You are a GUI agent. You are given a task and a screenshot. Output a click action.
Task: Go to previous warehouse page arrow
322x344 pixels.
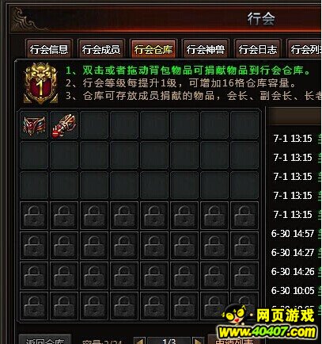(139, 341)
